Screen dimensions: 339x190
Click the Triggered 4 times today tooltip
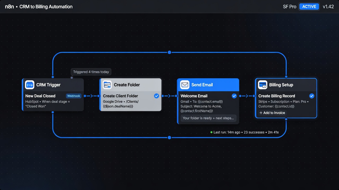(91, 72)
